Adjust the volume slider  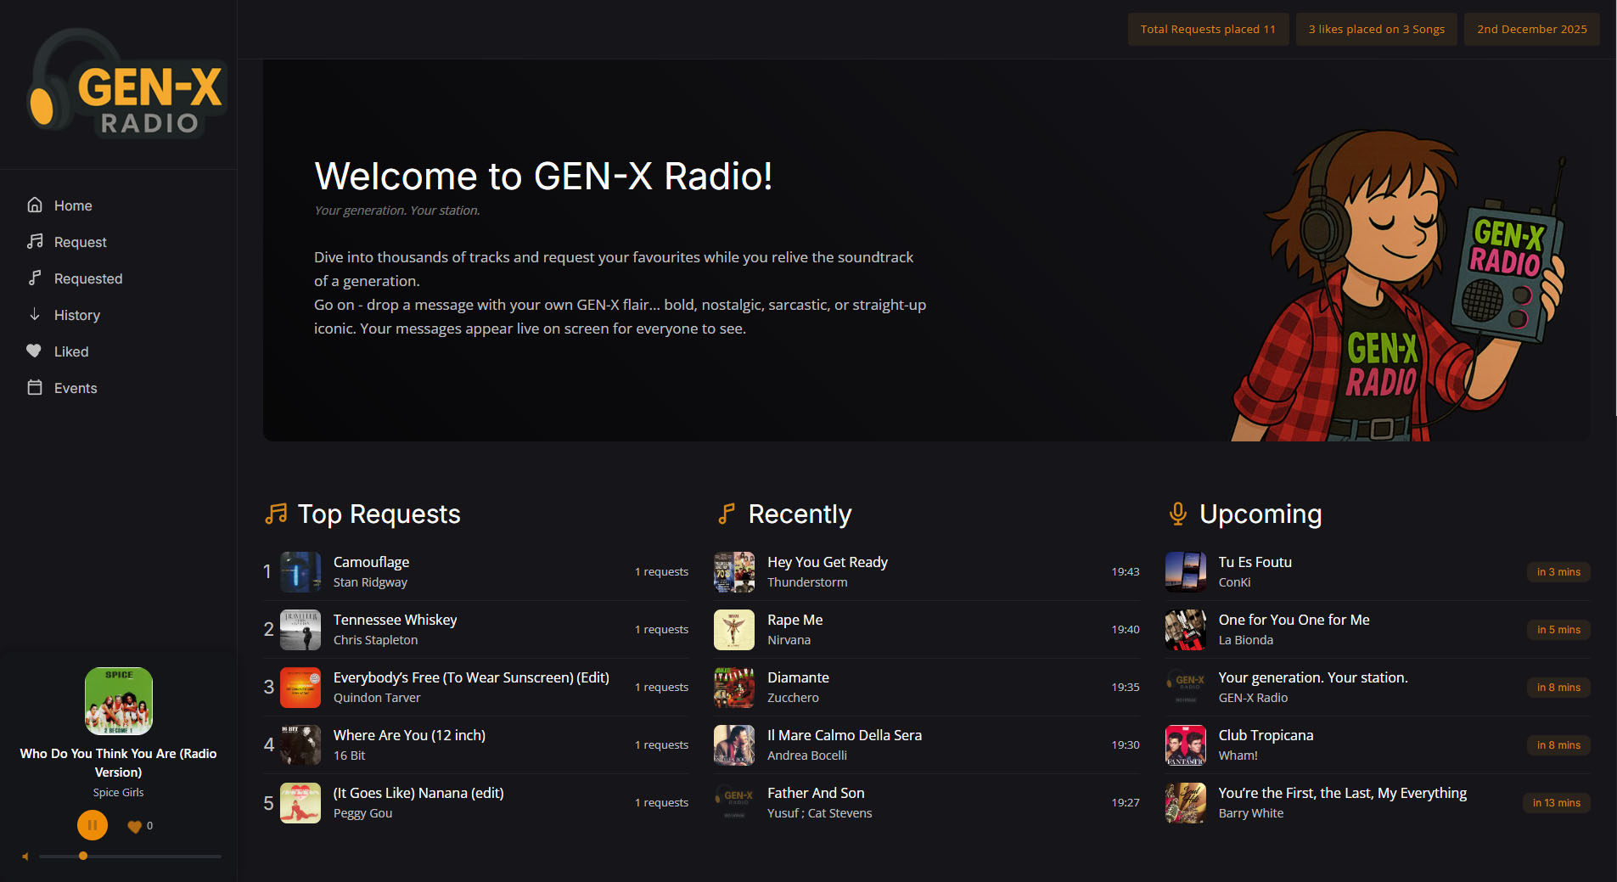[82, 856]
